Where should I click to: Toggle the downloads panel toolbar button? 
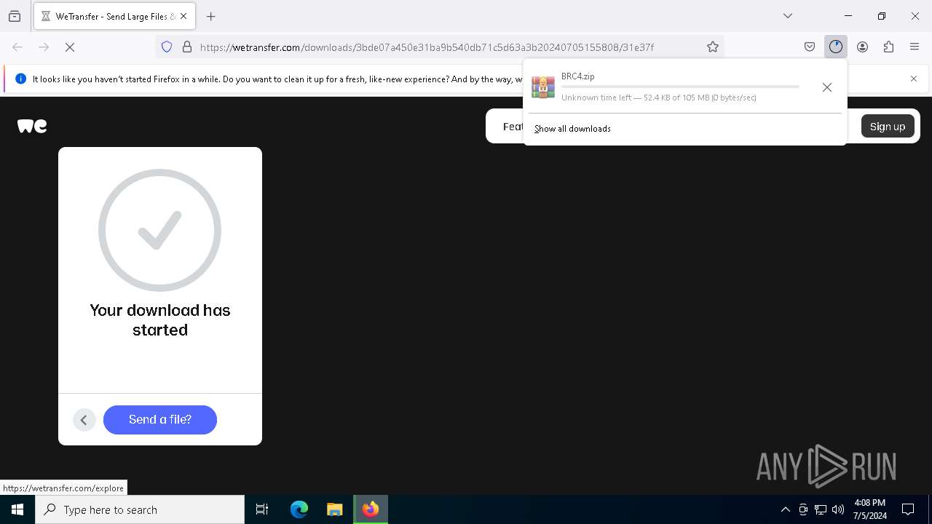[836, 47]
